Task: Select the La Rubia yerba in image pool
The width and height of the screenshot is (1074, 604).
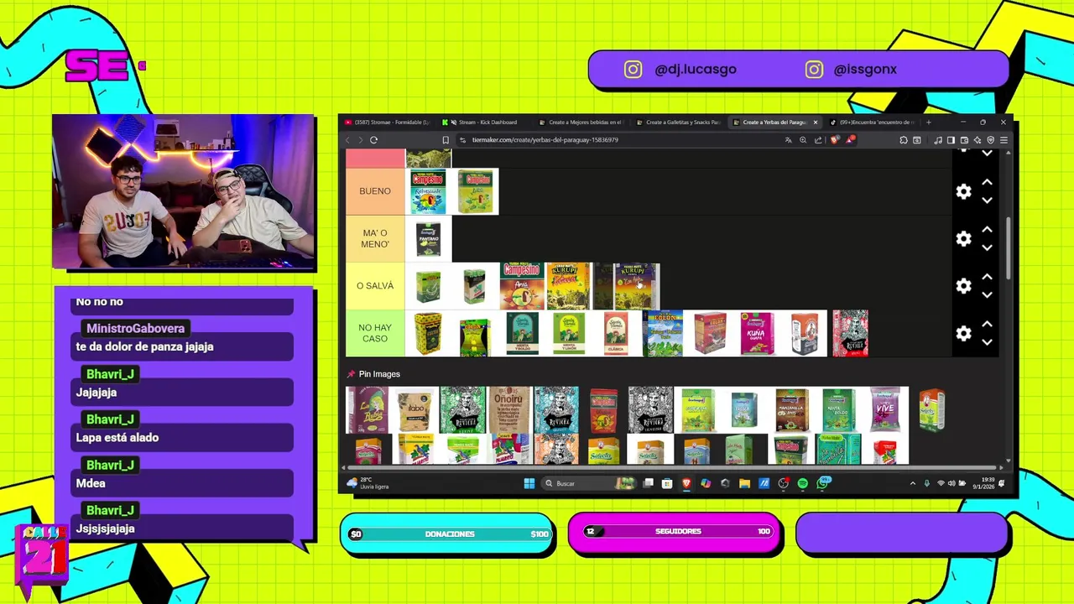Action: (368, 409)
